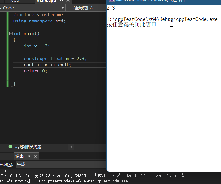Click the 未找到相关问题 status text

click(28, 147)
